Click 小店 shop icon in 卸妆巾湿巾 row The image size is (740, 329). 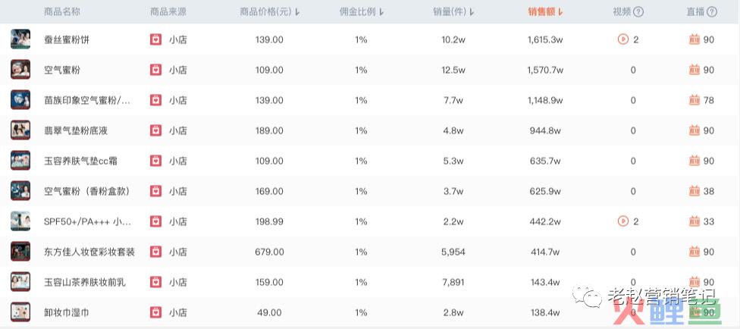click(155, 312)
